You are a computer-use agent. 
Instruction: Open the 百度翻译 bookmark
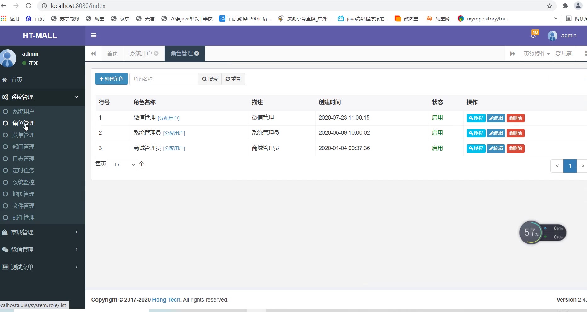coord(245,19)
